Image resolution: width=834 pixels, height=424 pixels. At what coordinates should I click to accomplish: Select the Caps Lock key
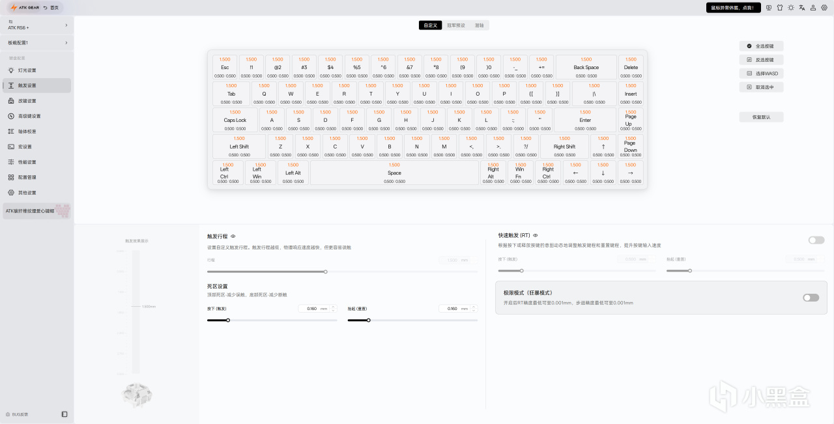click(x=235, y=120)
